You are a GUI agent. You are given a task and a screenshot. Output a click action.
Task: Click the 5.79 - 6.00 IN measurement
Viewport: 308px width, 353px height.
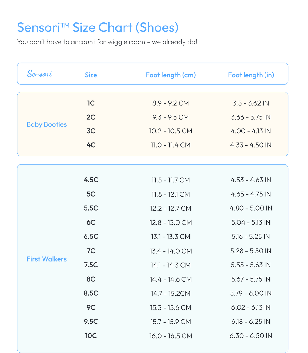point(251,293)
